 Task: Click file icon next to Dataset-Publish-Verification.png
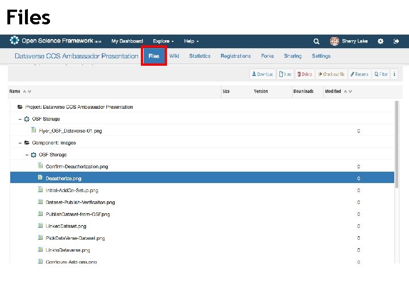coord(40,202)
